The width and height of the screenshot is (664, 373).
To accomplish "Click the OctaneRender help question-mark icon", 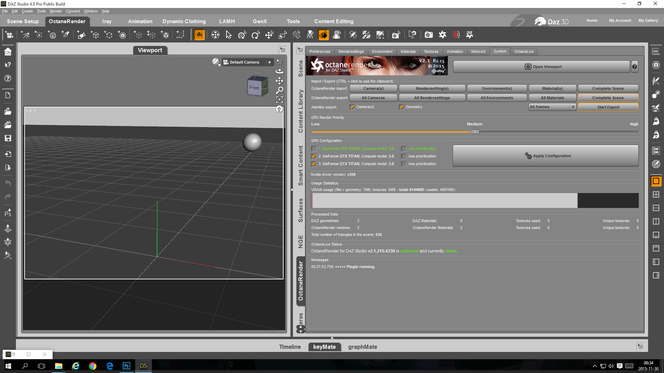I will point(635,67).
